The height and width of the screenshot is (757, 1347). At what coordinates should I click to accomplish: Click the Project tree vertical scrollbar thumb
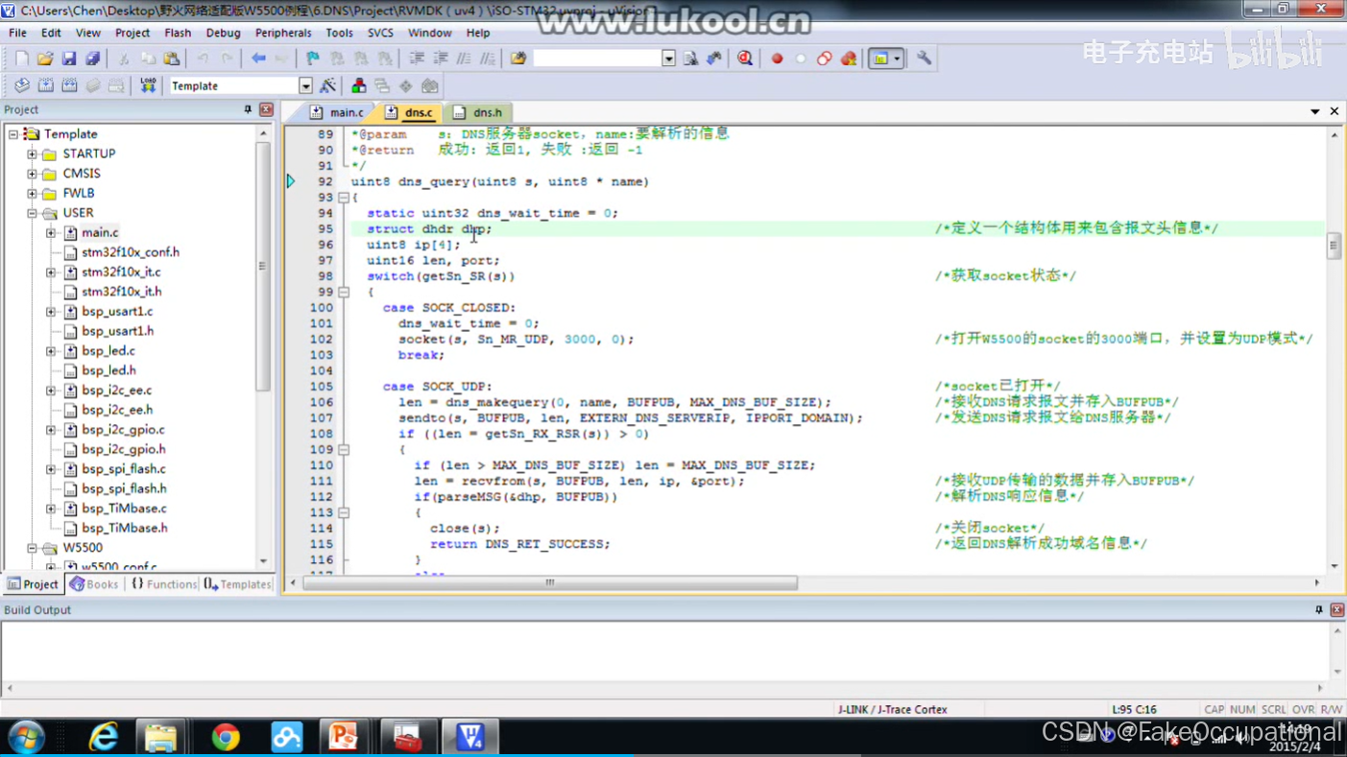click(263, 268)
